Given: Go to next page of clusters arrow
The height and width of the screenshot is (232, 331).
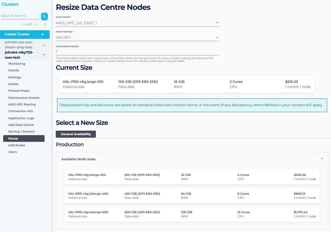Looking at the screenshot, I should (x=45, y=25).
